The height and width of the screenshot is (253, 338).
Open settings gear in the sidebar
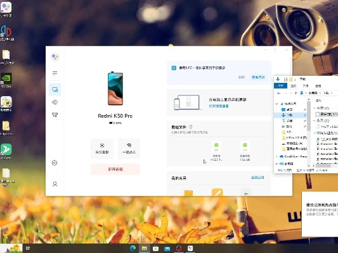[55, 163]
